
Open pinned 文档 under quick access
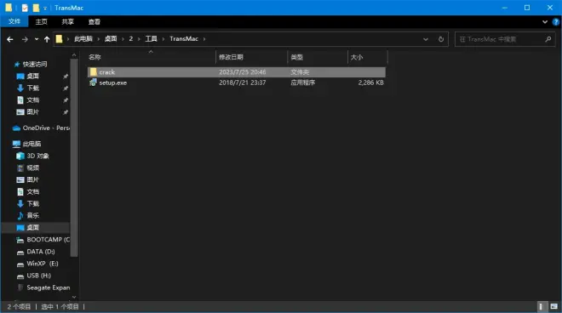click(x=32, y=100)
